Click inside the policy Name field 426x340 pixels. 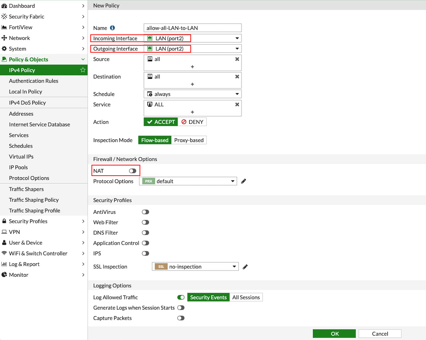coord(192,28)
